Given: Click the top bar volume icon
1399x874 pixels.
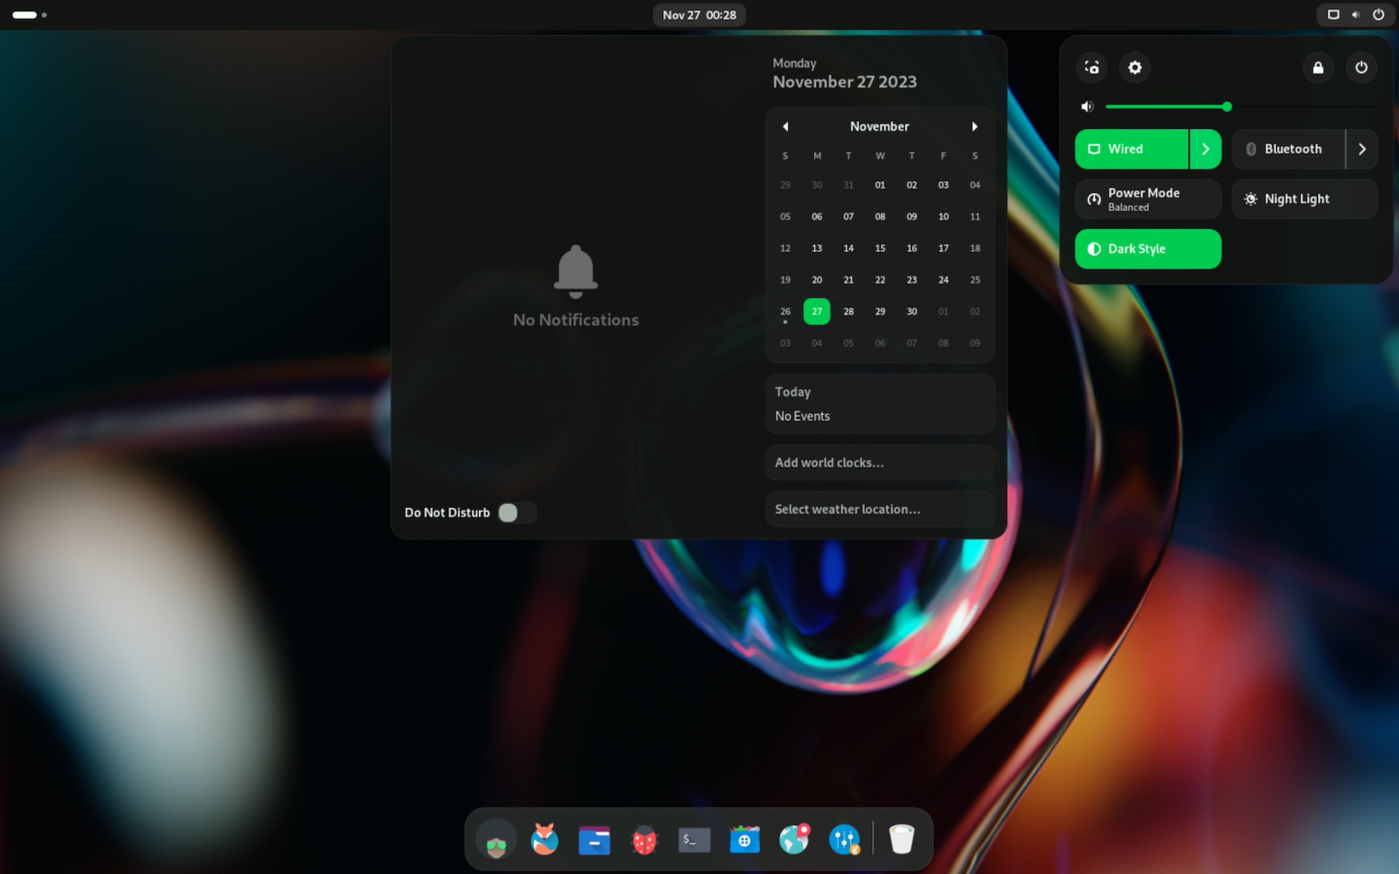Looking at the screenshot, I should pos(1355,15).
